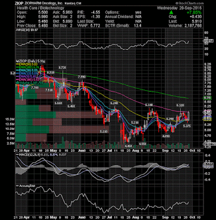The height and width of the screenshot is (220, 216).
Task: Click the 6.460 low price annotation
Action: coord(71,106)
